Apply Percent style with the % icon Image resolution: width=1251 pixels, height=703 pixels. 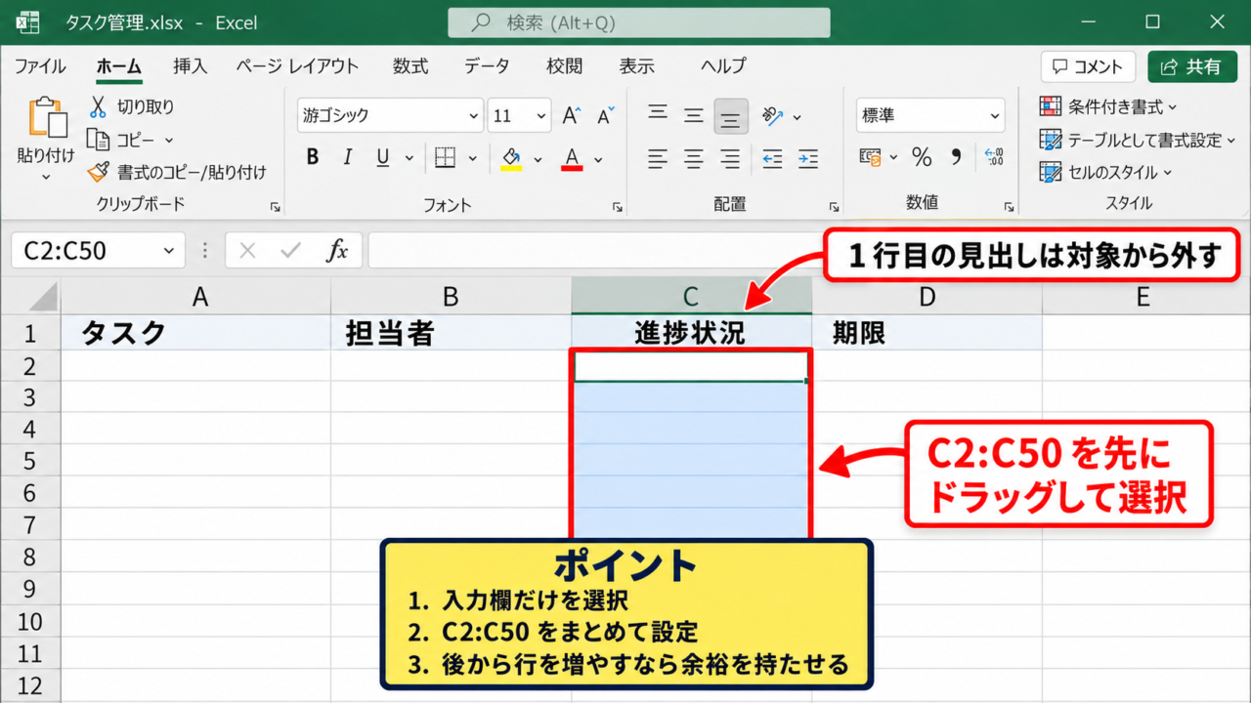pos(922,156)
